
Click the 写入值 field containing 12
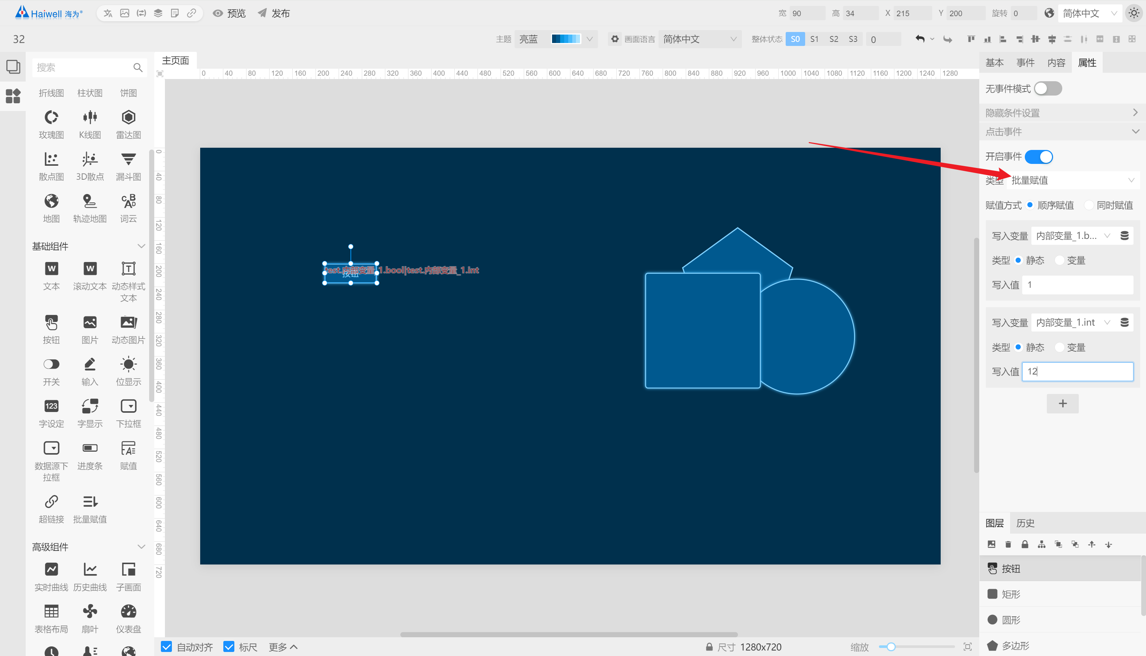point(1078,372)
